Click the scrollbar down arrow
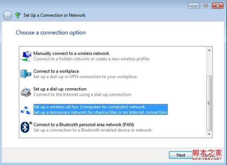 [x=209, y=134]
